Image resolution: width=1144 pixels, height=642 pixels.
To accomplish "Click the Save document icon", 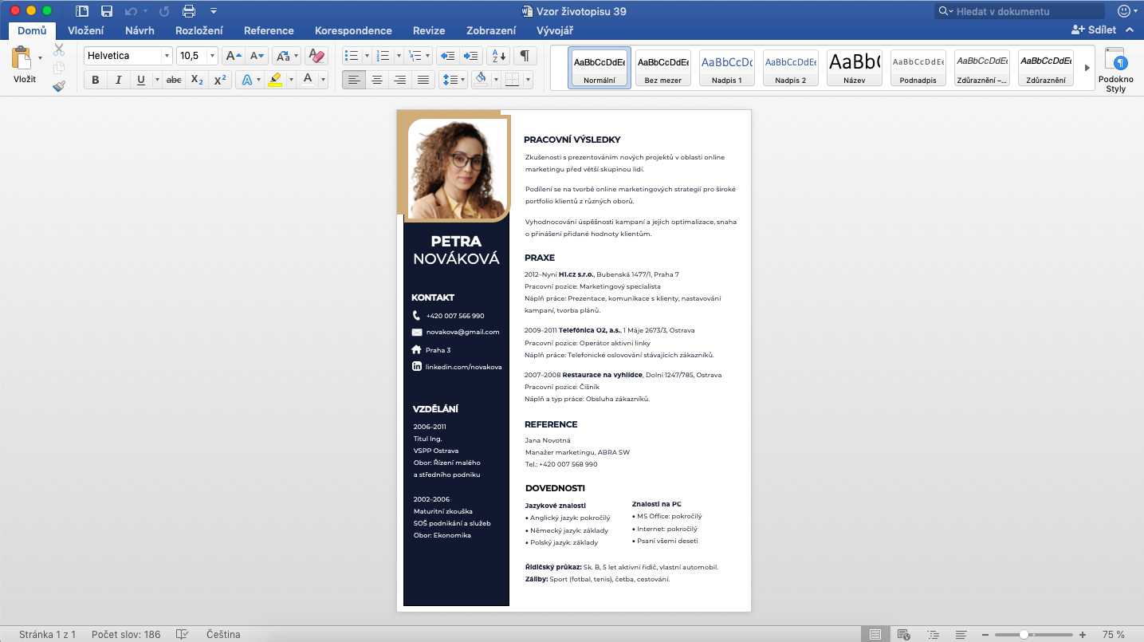I will (x=106, y=11).
